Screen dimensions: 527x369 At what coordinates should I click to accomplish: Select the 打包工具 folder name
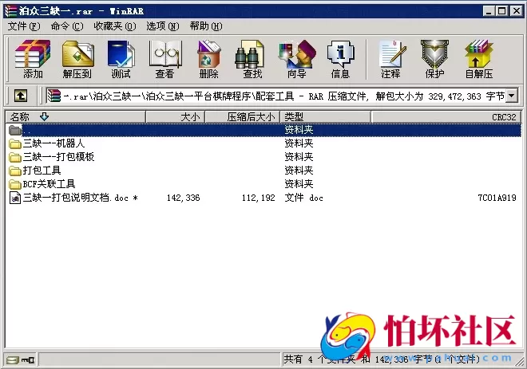pyautogui.click(x=42, y=171)
